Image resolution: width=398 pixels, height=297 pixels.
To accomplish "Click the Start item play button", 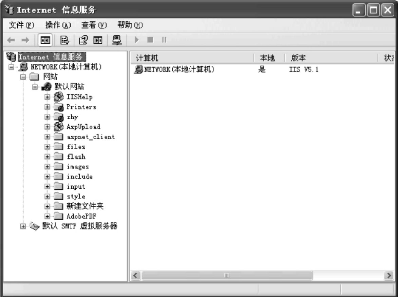I will click(137, 40).
